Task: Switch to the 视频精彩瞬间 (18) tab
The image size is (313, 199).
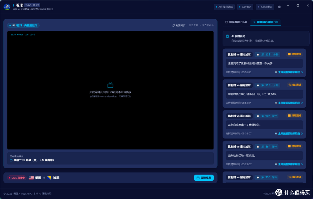Action: (x=265, y=22)
